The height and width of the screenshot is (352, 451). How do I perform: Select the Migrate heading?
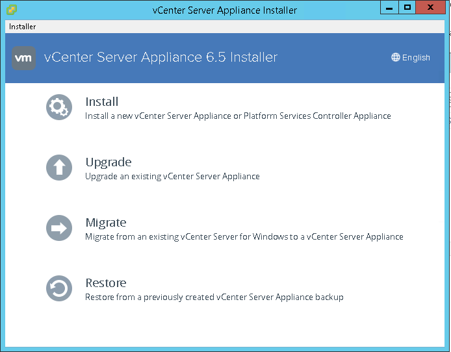tap(106, 223)
